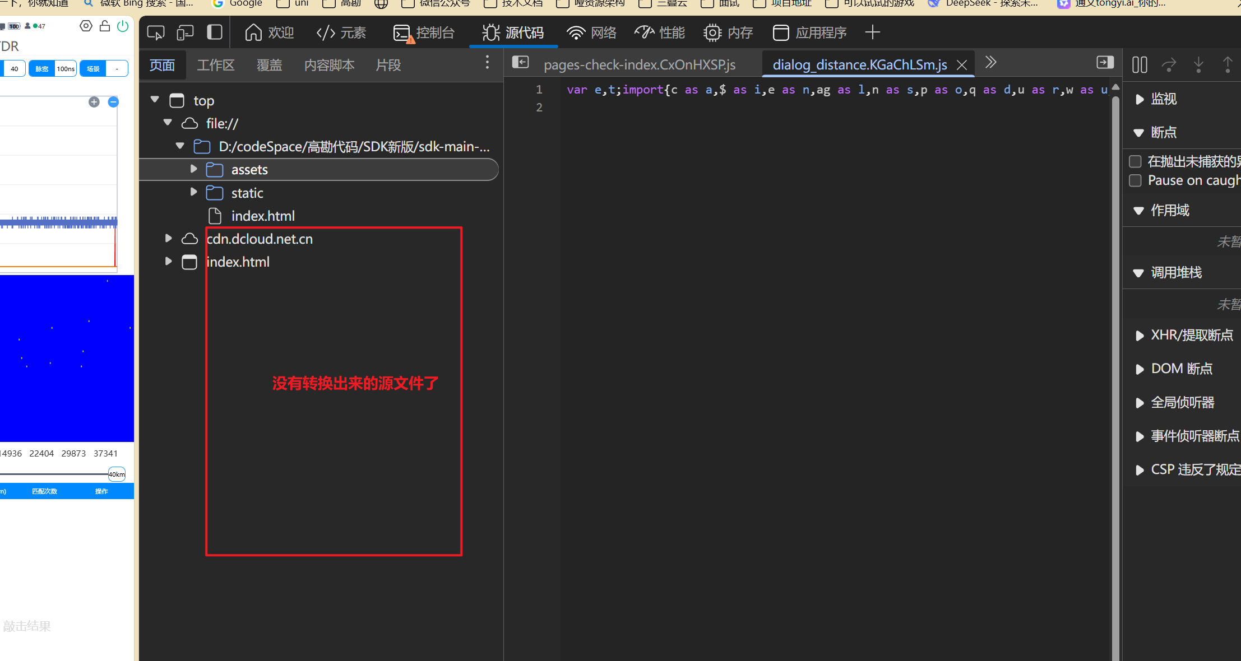Enable pause on uncaught exceptions checkbox

(x=1135, y=162)
